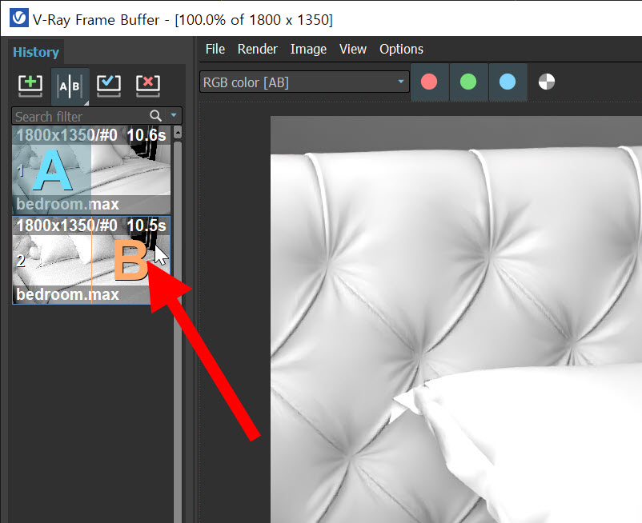The image size is (642, 523).
Task: Switch to the History tab
Action: point(36,52)
